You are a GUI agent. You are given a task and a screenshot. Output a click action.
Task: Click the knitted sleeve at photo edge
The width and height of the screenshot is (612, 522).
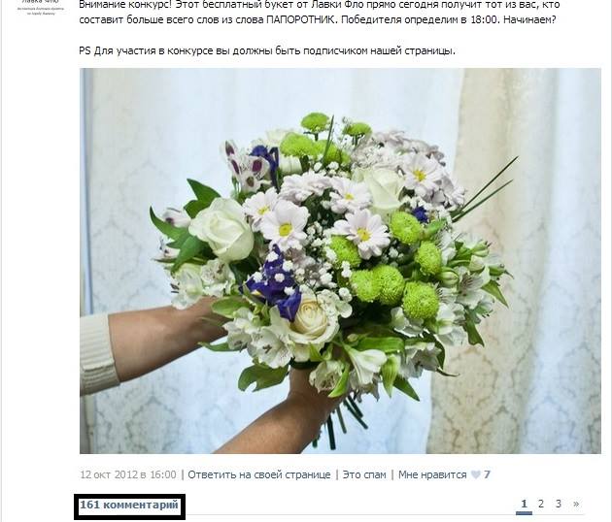click(97, 354)
